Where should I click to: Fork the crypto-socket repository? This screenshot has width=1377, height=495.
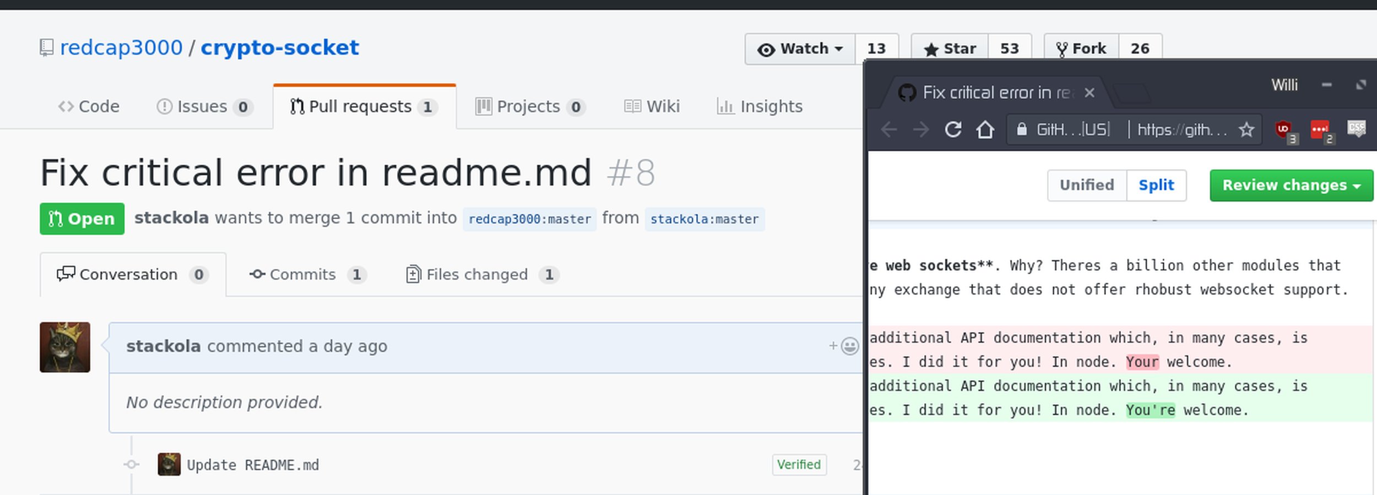point(1081,49)
